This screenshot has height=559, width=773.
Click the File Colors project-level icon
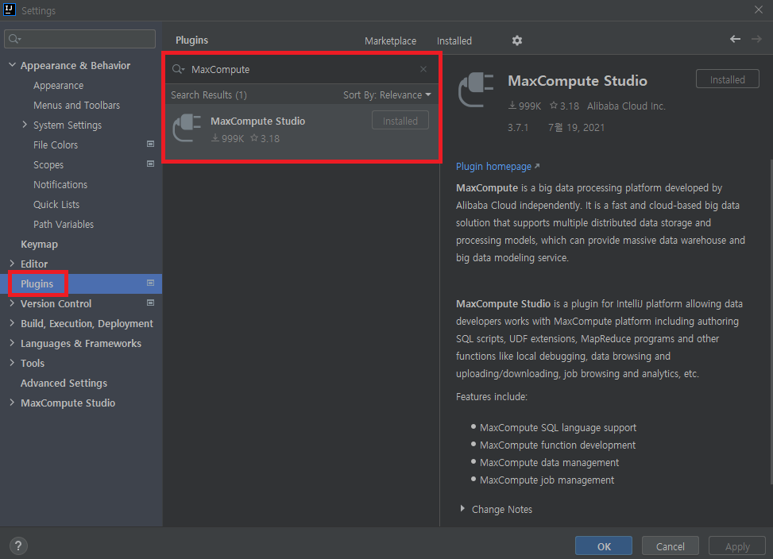point(150,145)
